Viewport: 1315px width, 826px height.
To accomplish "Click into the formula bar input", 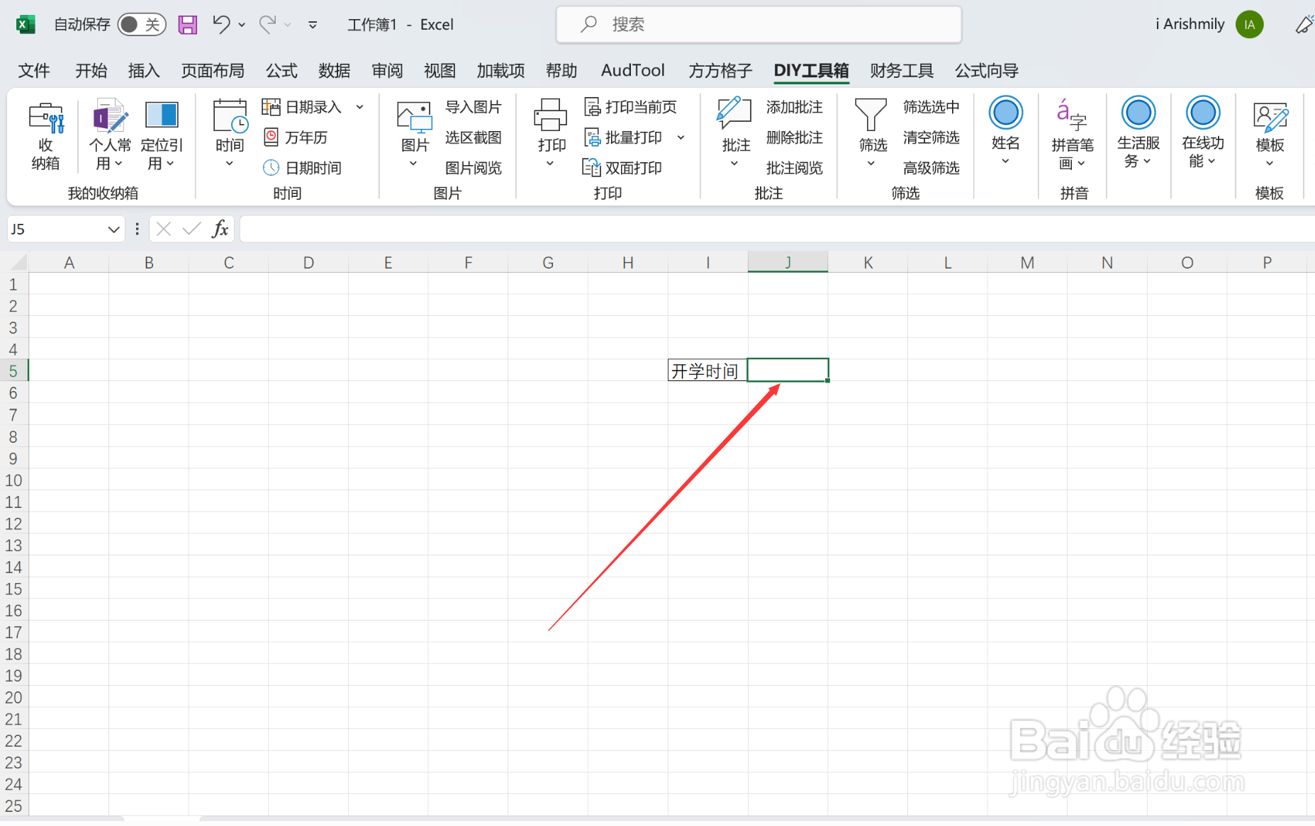I will [776, 229].
